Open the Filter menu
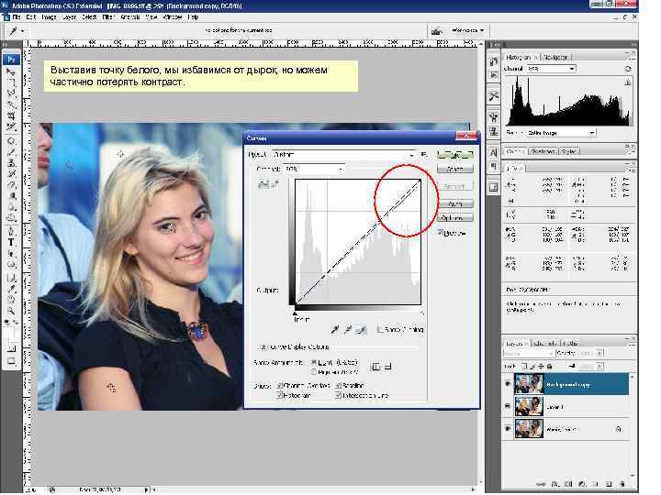661x495 pixels. click(x=108, y=17)
